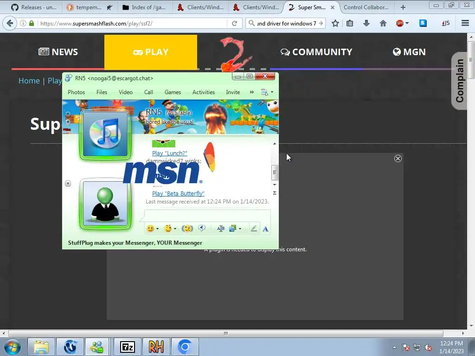The height and width of the screenshot is (356, 475).
Task: Click the browser back arrow button
Action: 10,23
